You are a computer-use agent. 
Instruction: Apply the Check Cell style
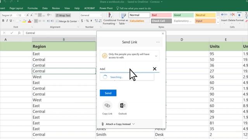coord(161,21)
